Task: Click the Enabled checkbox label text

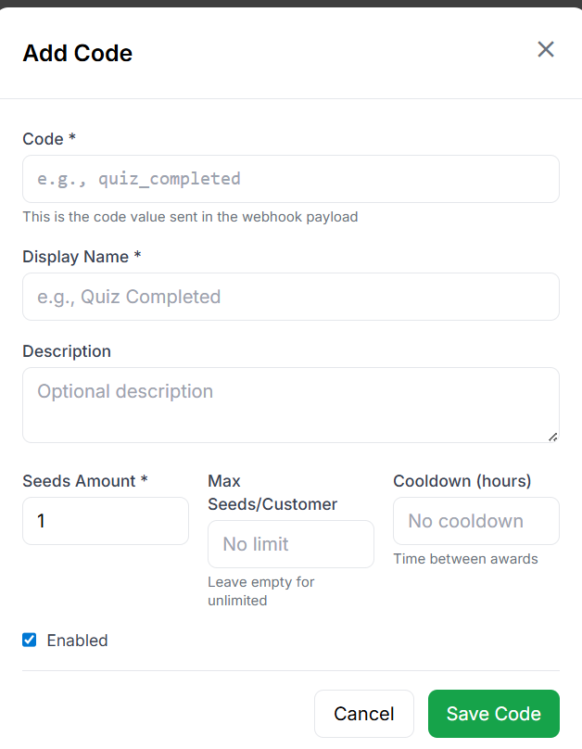Action: (x=77, y=641)
